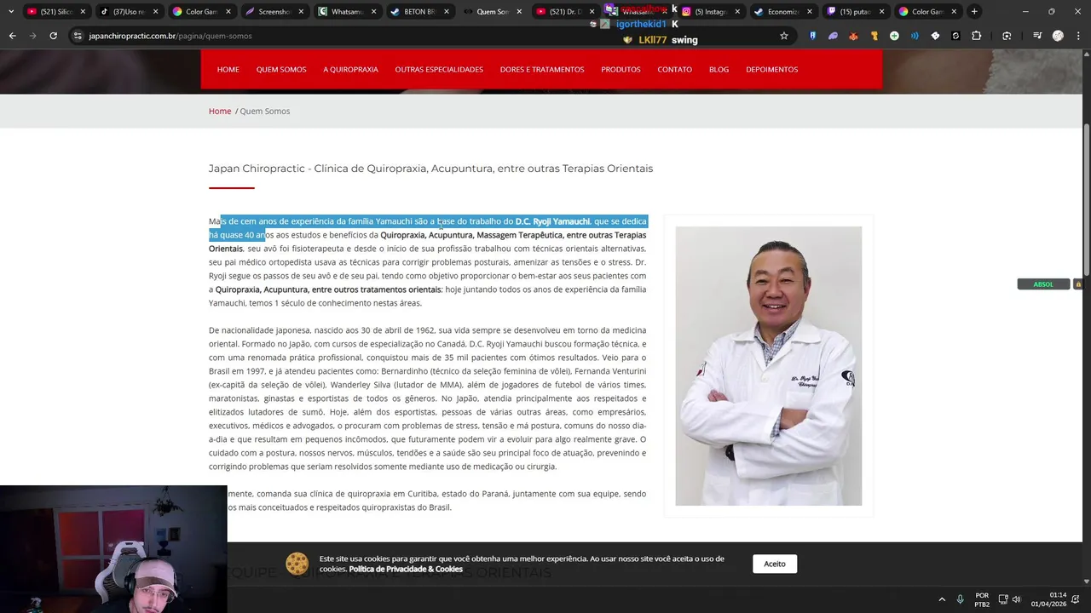
Task: Open DEPOIMENTOS in the navigation bar
Action: pyautogui.click(x=771, y=69)
